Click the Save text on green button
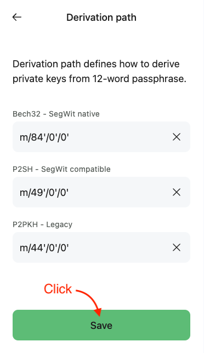The height and width of the screenshot is (353, 204). pyautogui.click(x=101, y=325)
